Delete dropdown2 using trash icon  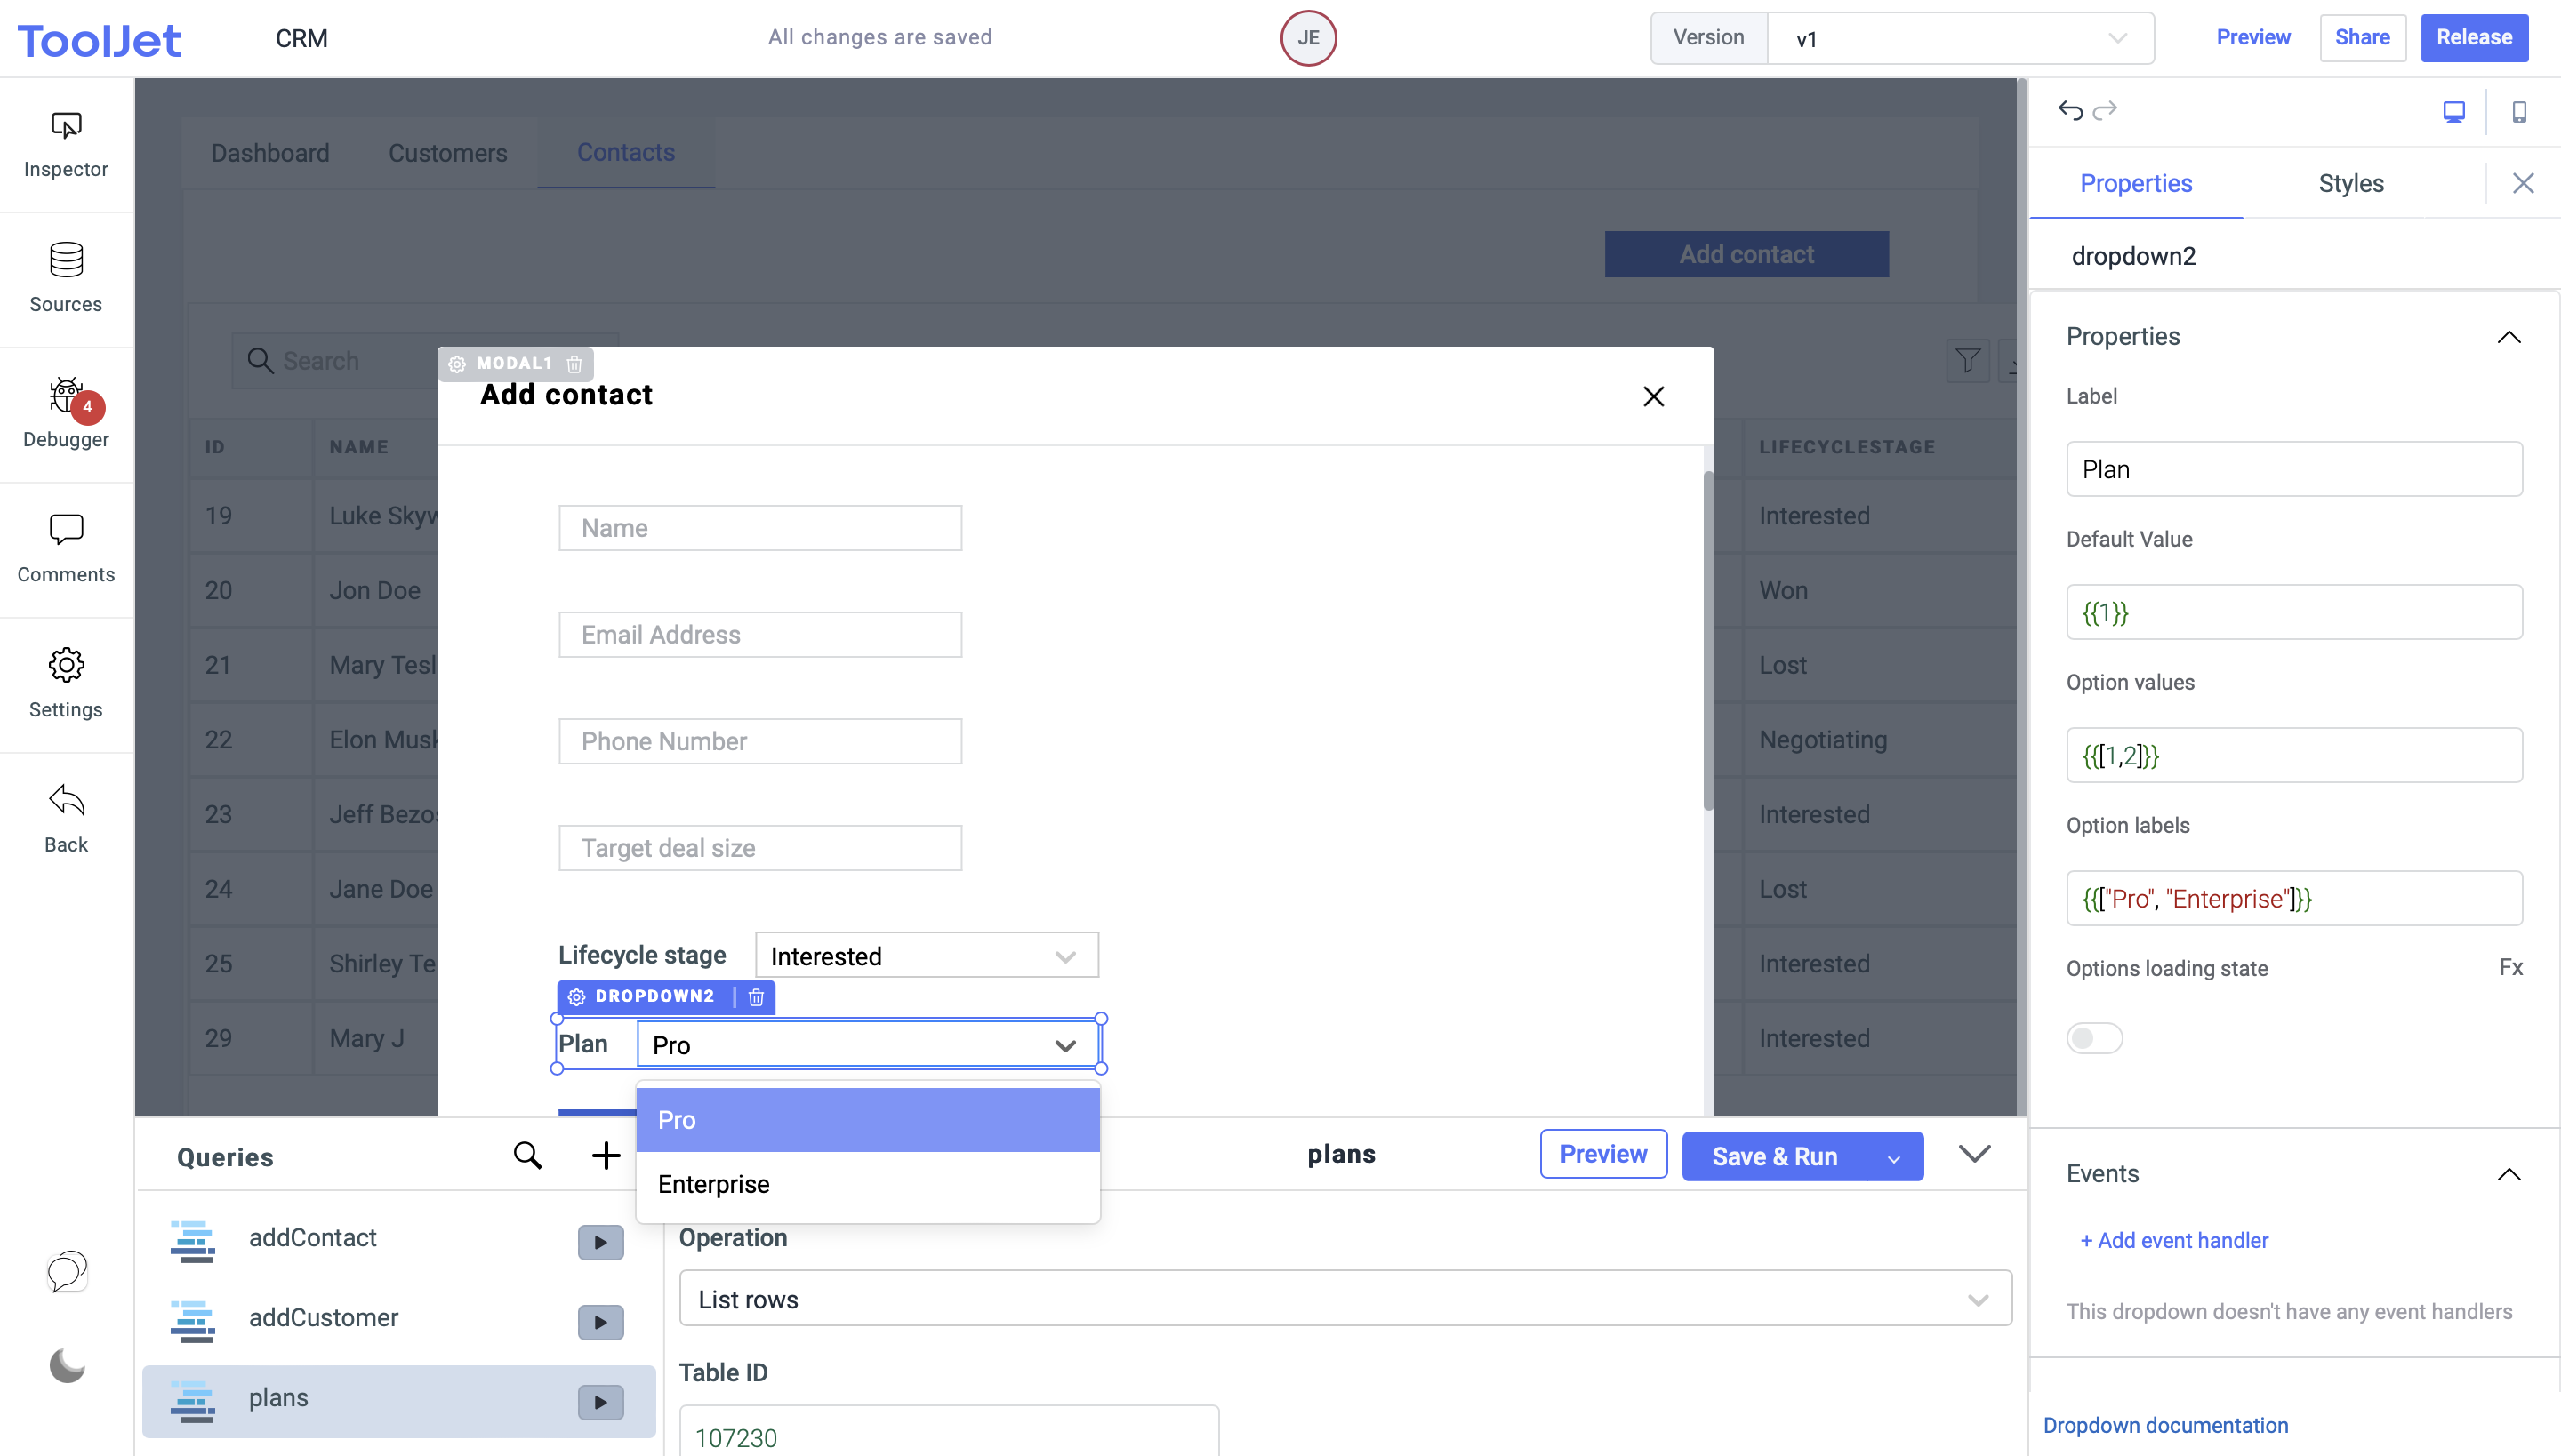point(756,997)
